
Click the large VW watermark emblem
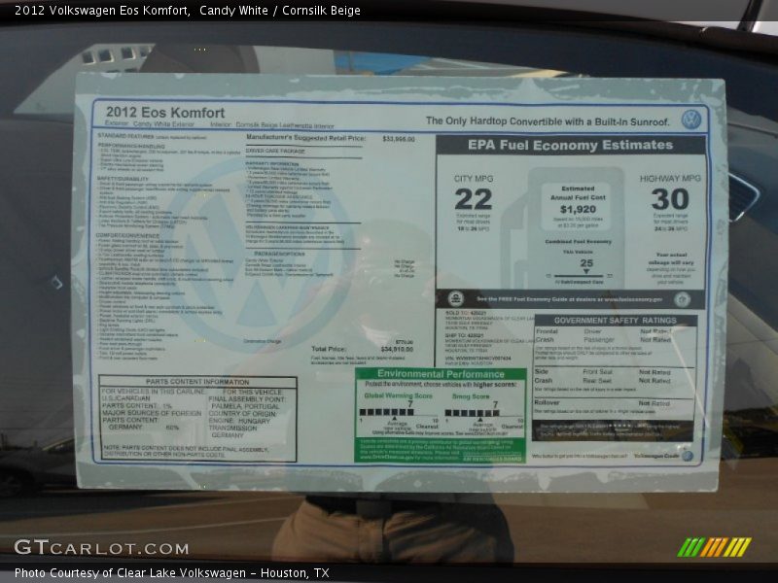click(x=260, y=255)
